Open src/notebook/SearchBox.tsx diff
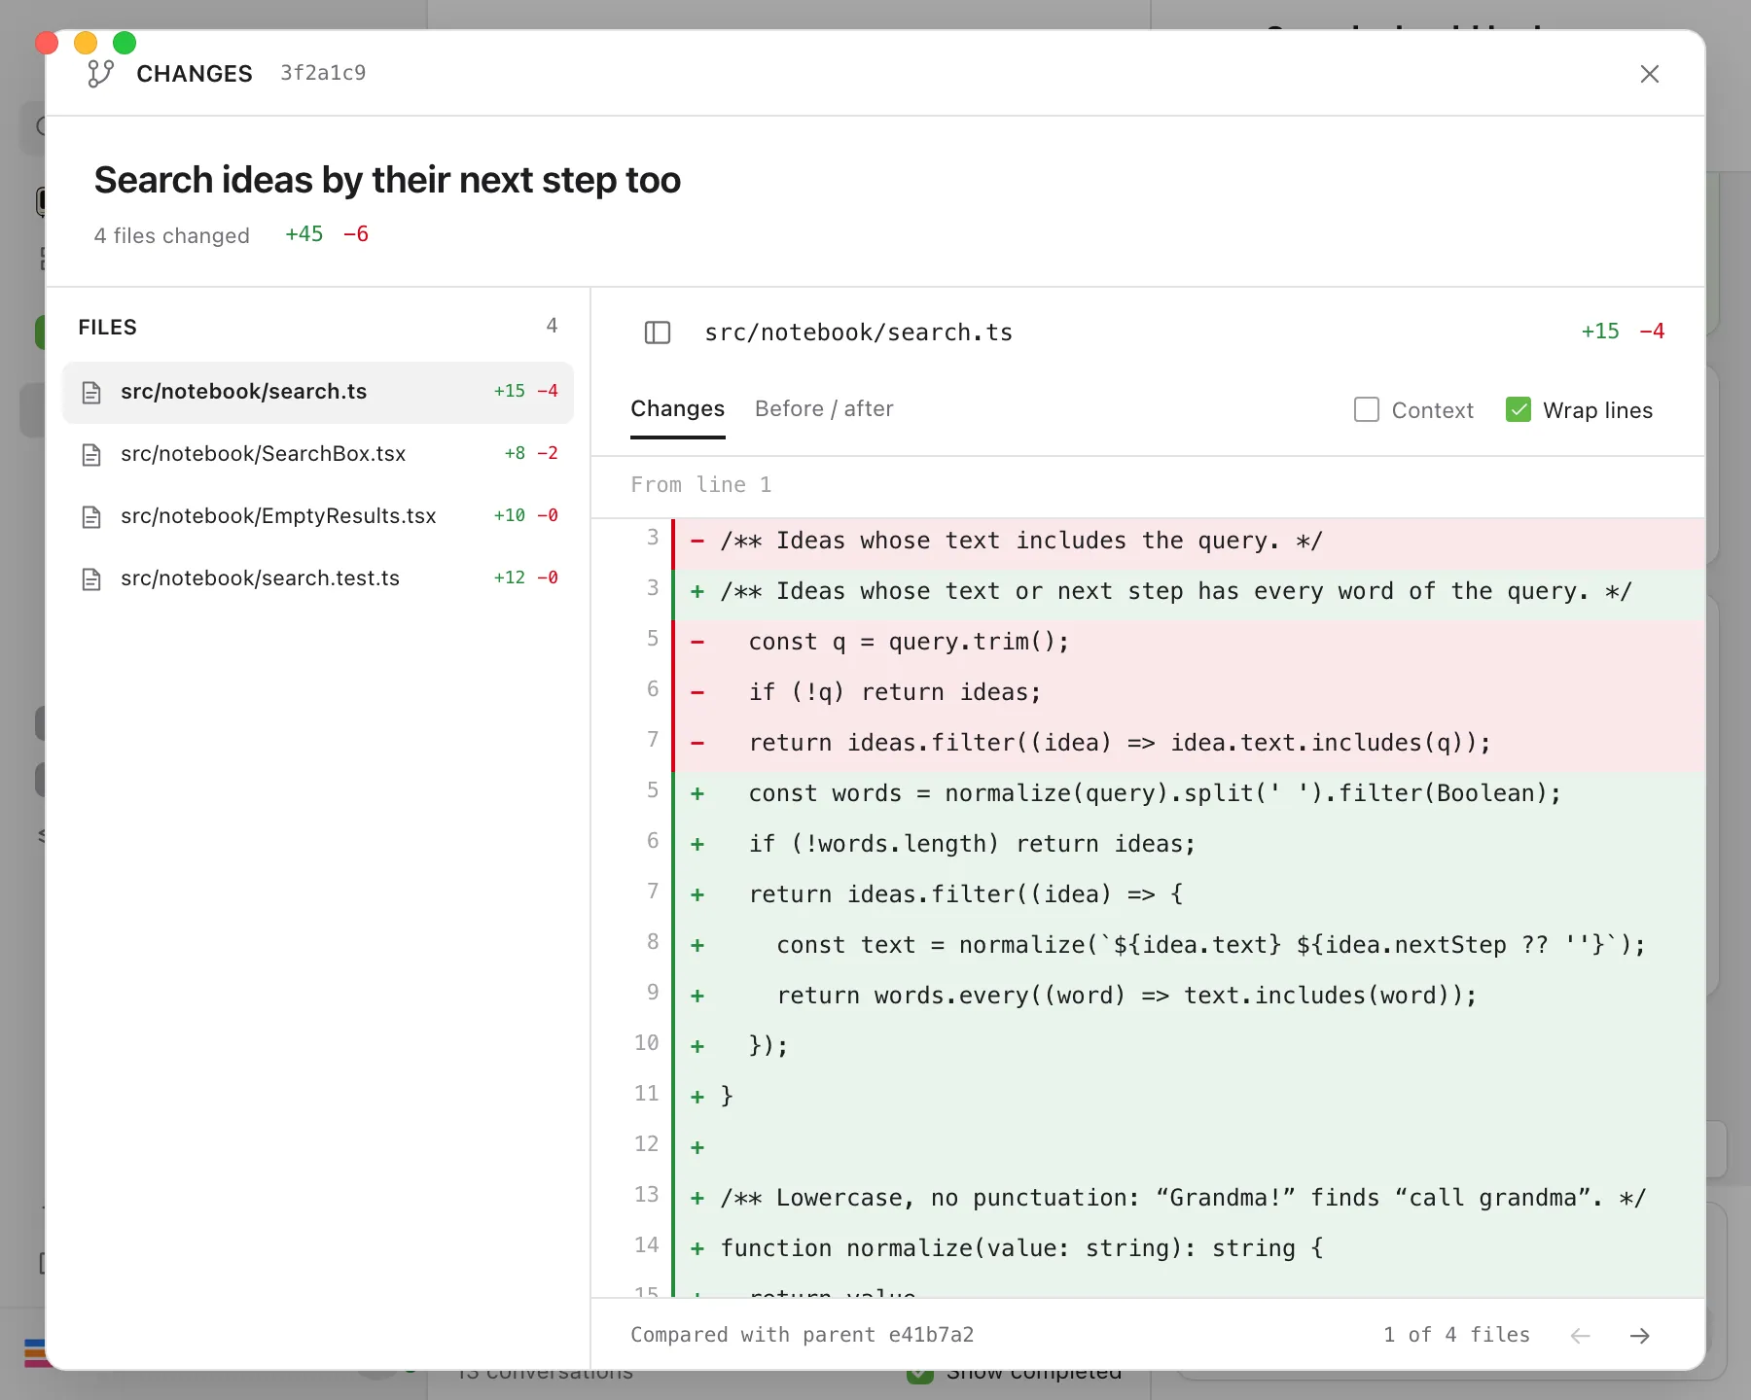Image resolution: width=1751 pixels, height=1400 pixels. tap(318, 454)
